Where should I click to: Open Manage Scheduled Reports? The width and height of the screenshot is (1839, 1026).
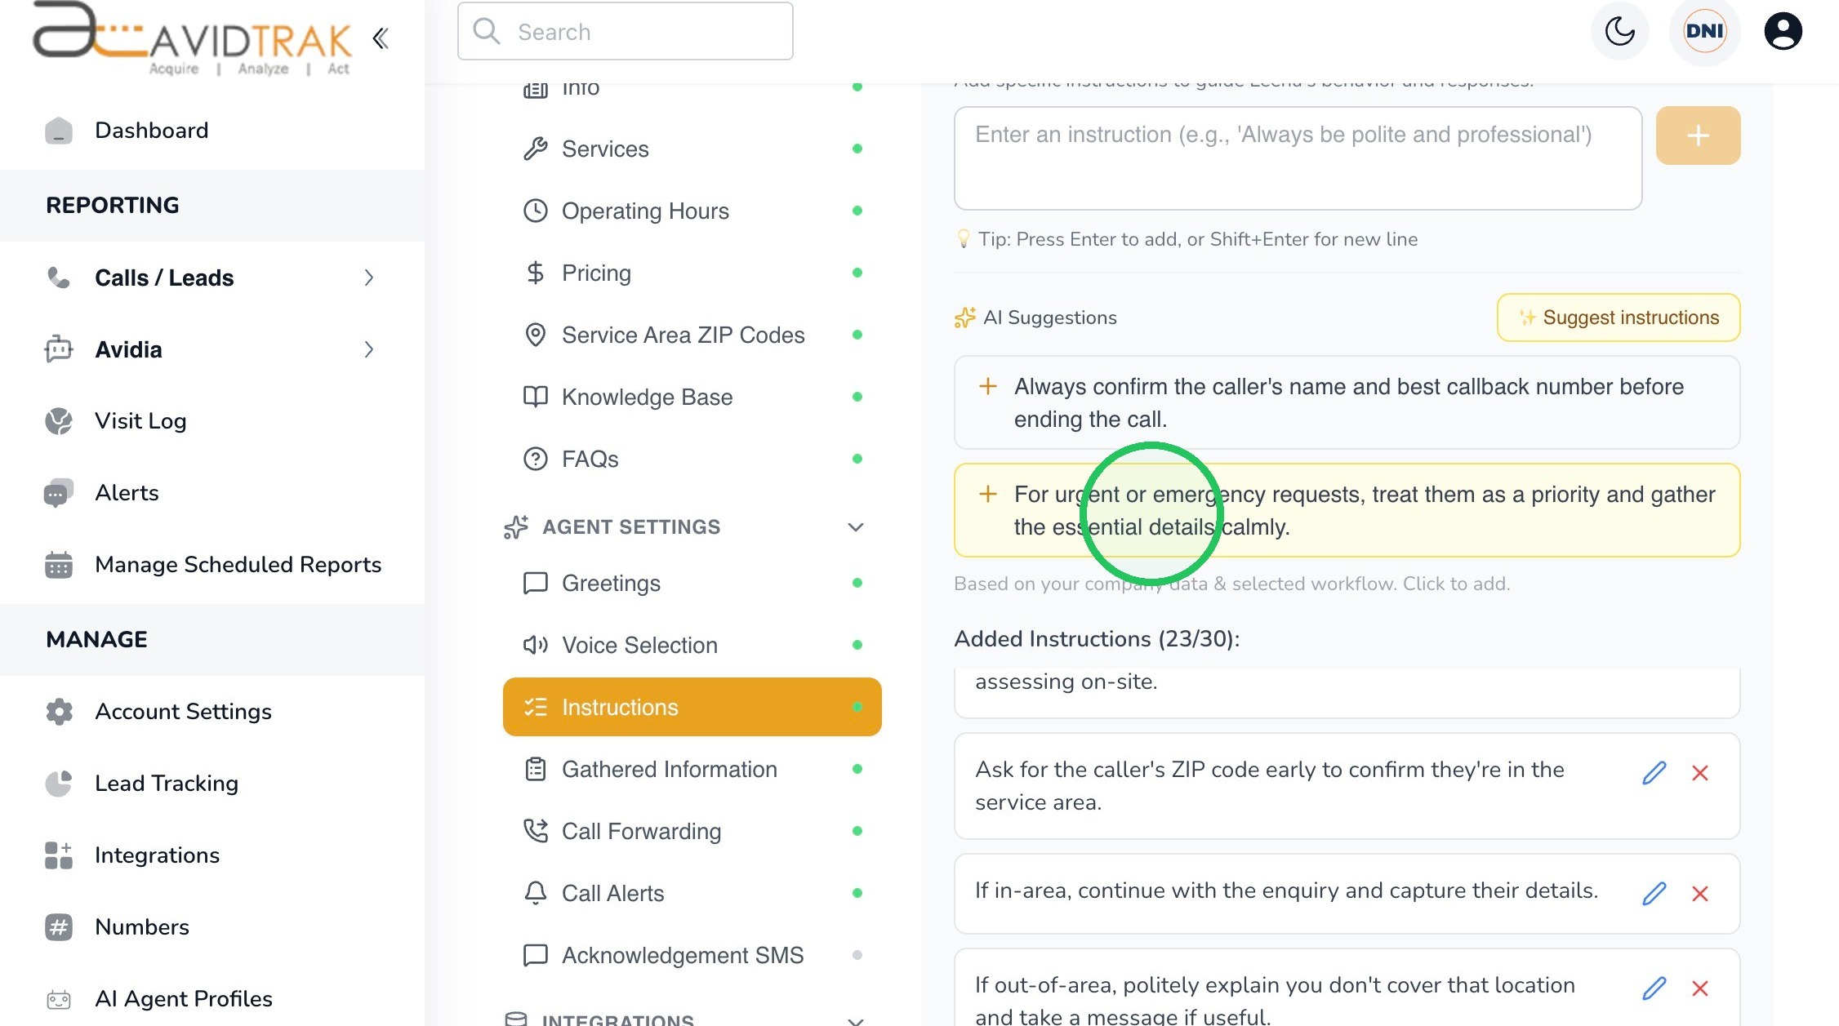(x=212, y=565)
